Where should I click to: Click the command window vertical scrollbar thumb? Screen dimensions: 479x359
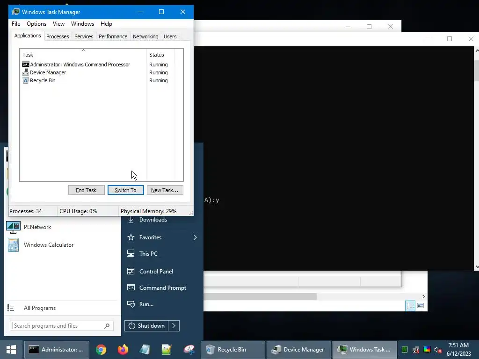477,71
